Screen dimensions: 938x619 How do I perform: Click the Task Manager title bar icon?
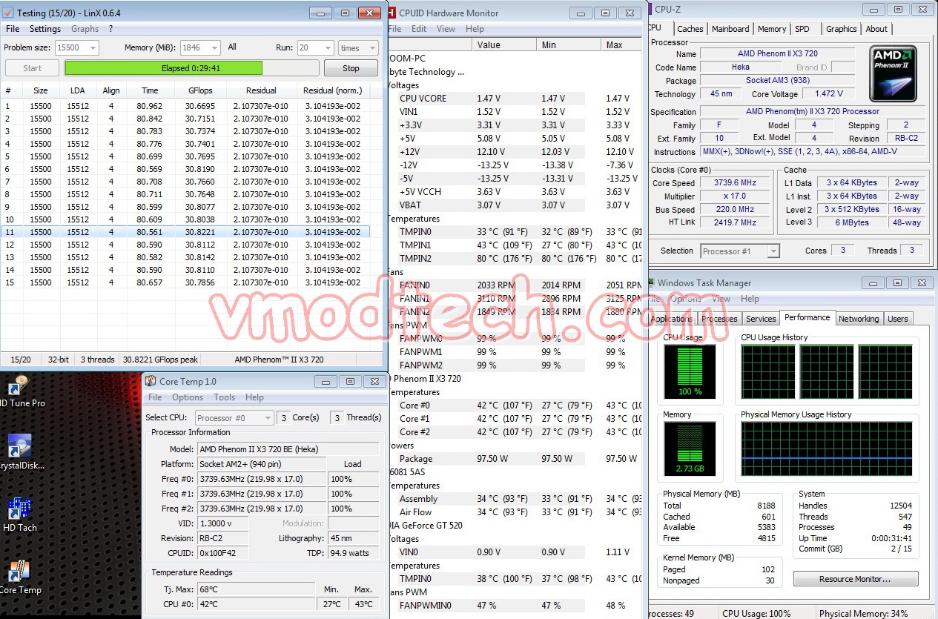[x=650, y=282]
